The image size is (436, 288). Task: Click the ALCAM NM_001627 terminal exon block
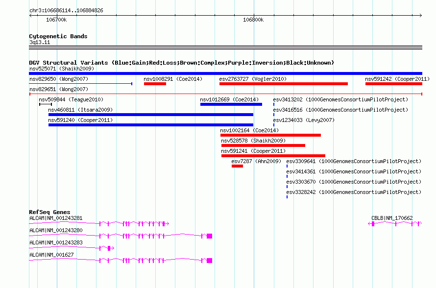pos(209,261)
